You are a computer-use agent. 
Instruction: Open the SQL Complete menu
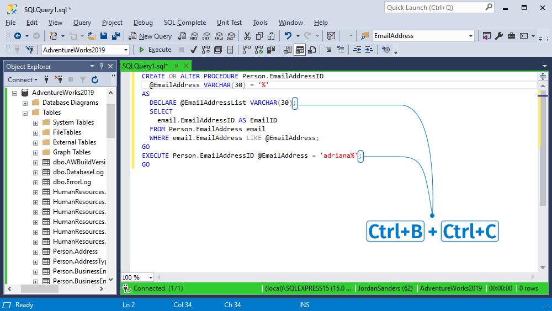(184, 23)
